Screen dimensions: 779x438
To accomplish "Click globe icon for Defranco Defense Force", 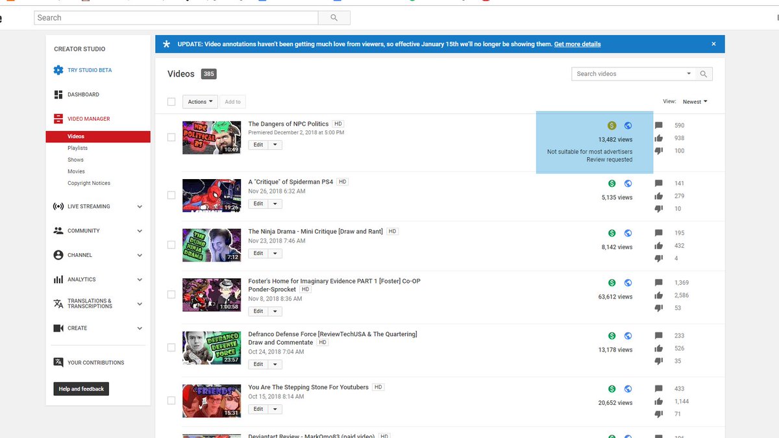I will click(628, 336).
